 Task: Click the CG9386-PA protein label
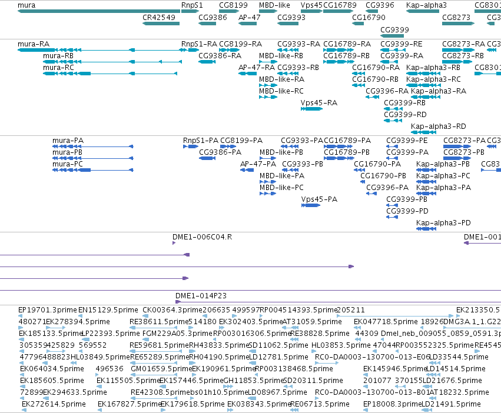(x=220, y=152)
